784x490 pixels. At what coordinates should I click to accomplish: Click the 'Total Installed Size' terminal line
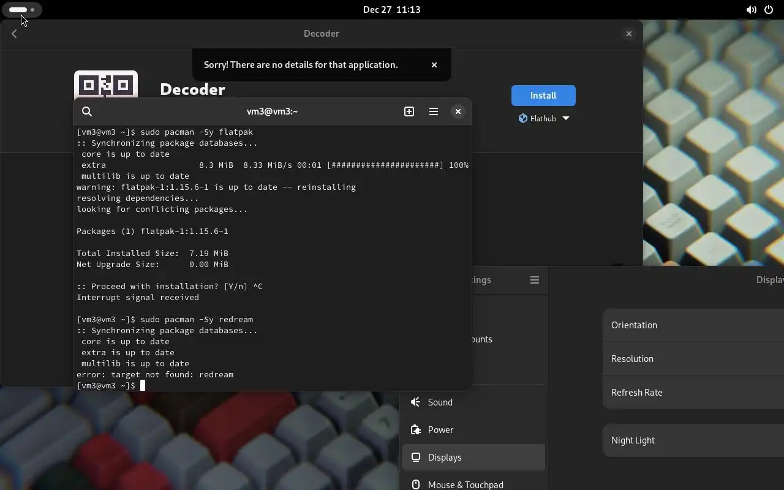pos(153,254)
